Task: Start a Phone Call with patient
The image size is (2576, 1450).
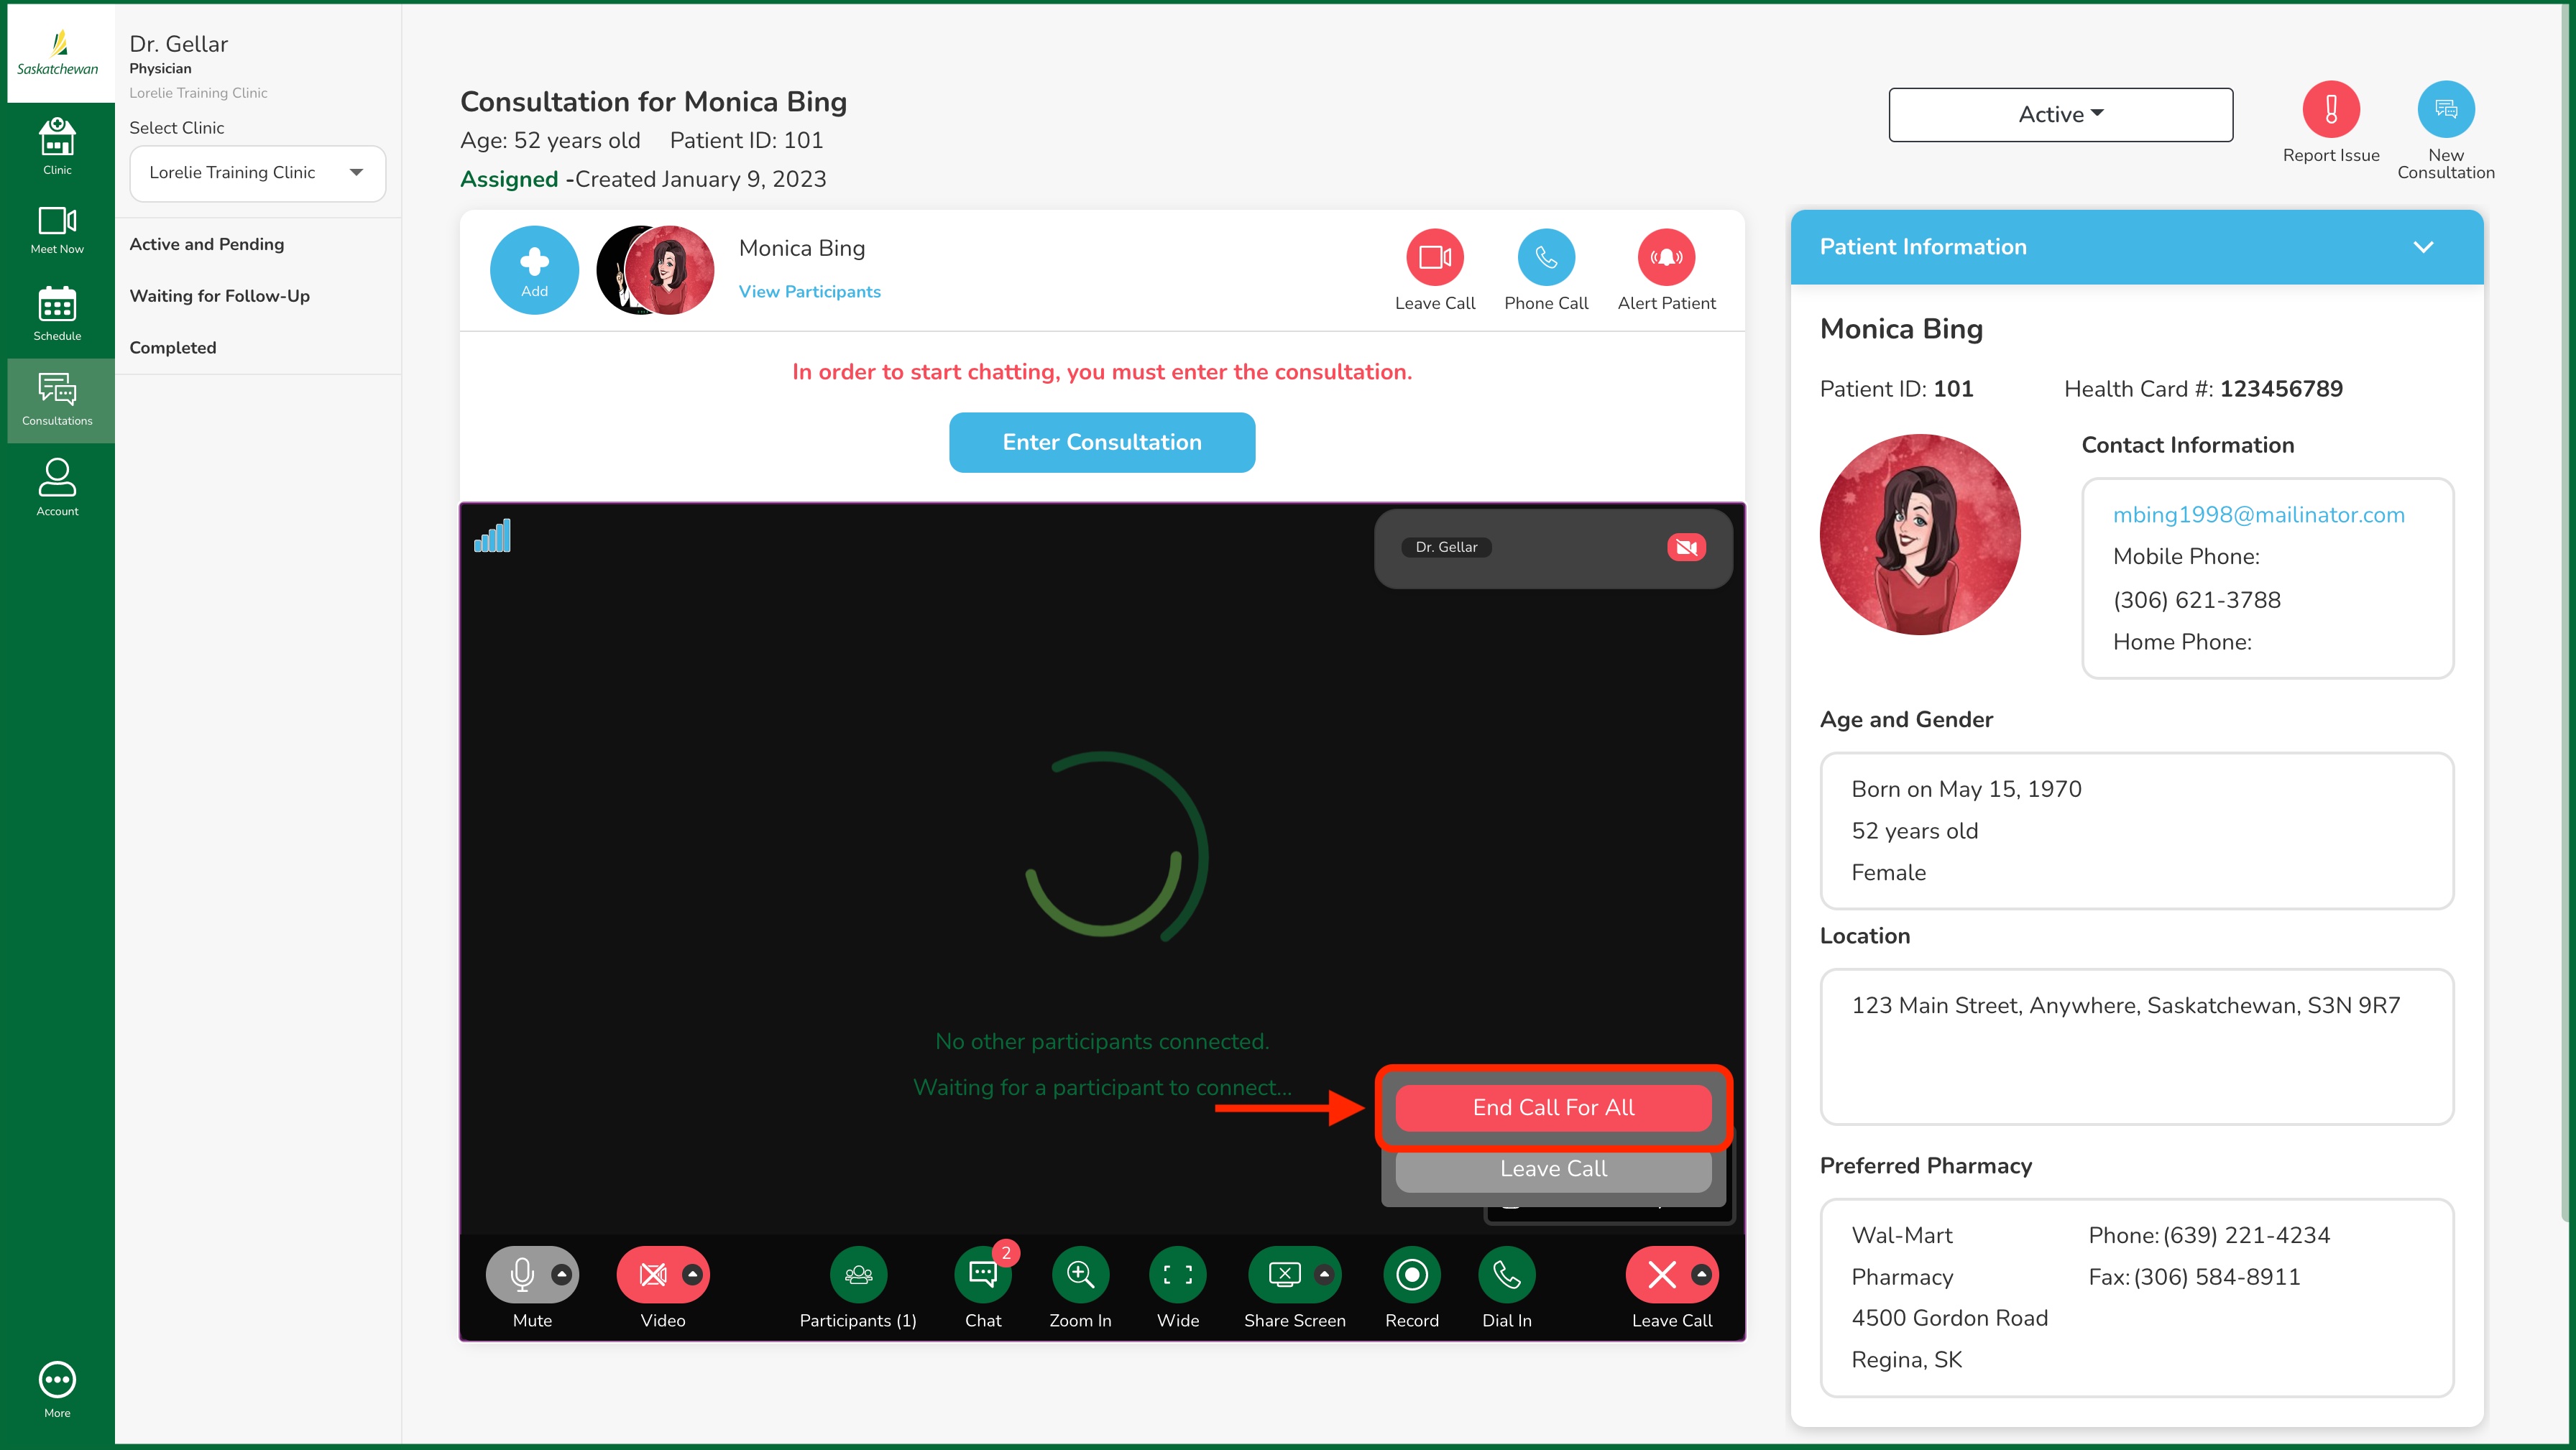Action: click(1546, 258)
